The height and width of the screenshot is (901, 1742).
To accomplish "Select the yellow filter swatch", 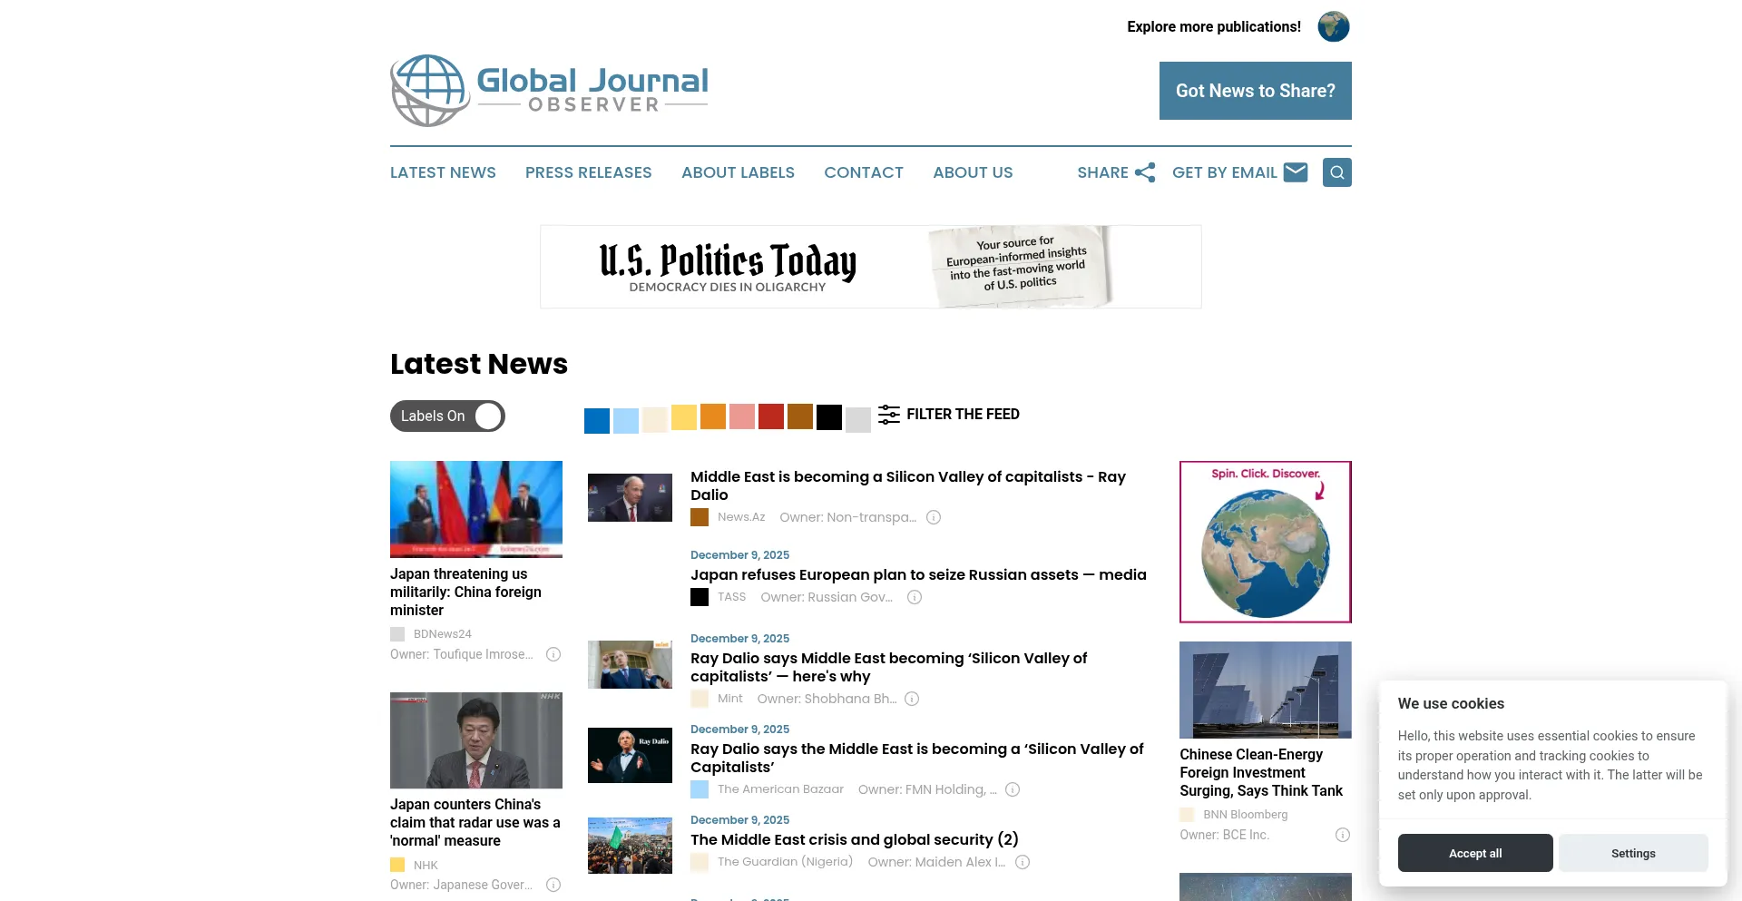I will tap(684, 417).
